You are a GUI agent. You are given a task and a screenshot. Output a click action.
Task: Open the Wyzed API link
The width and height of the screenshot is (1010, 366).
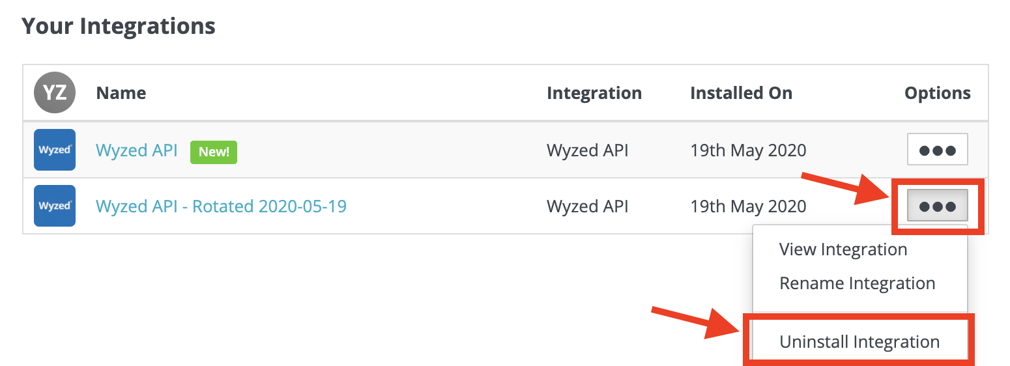[x=137, y=150]
